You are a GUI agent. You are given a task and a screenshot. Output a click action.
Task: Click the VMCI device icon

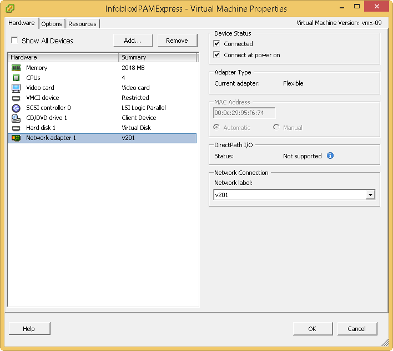pyautogui.click(x=16, y=98)
